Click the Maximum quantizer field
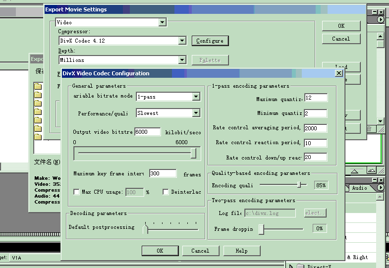The height and width of the screenshot is (268, 389). 316,98
